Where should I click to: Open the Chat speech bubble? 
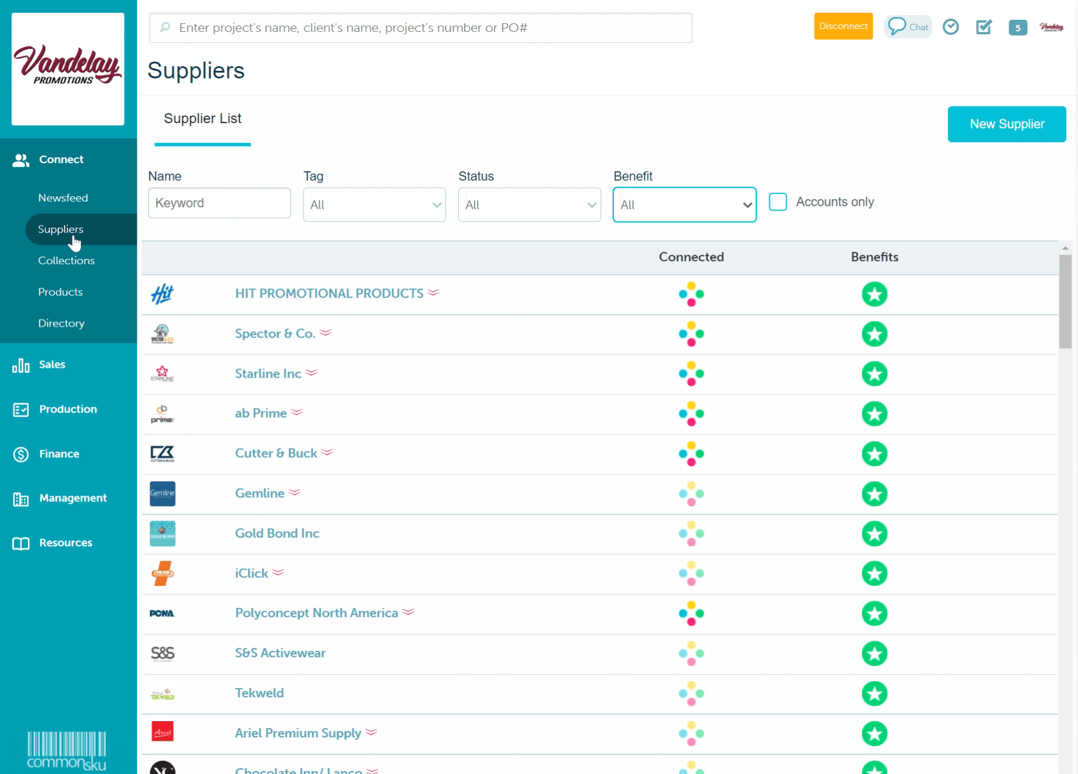pos(908,27)
